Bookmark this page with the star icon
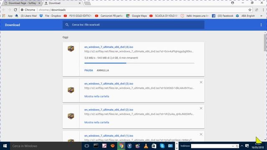Screen dimensions: 267x150 250,10
